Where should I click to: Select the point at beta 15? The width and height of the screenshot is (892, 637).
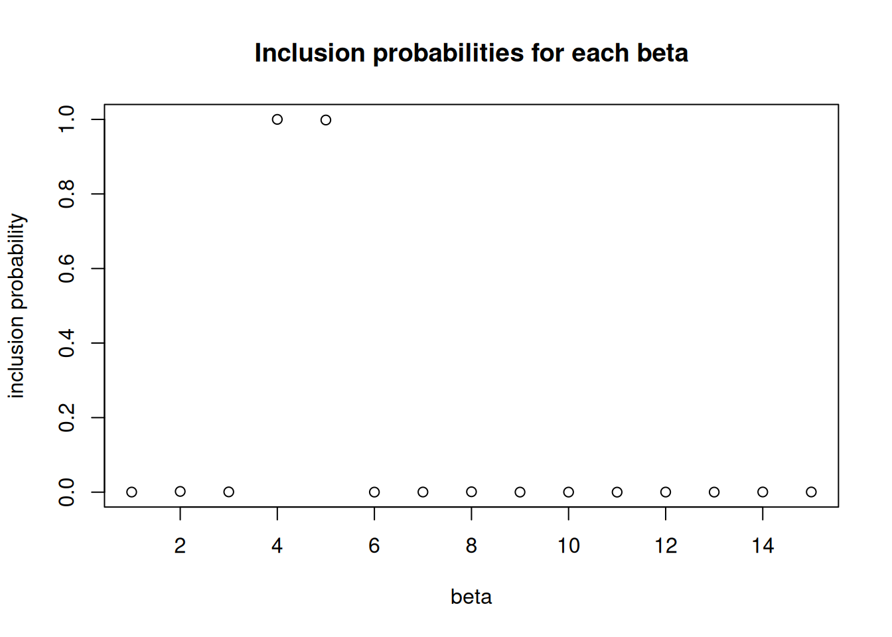[811, 492]
